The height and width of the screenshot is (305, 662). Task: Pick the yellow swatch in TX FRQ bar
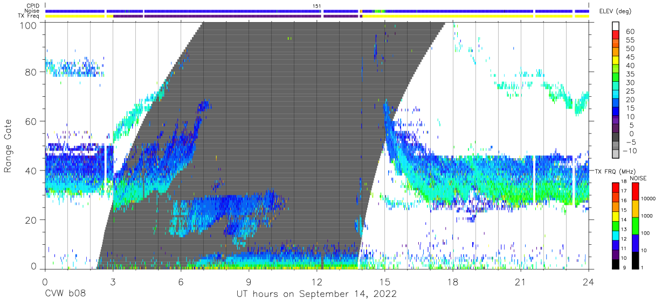click(x=616, y=216)
